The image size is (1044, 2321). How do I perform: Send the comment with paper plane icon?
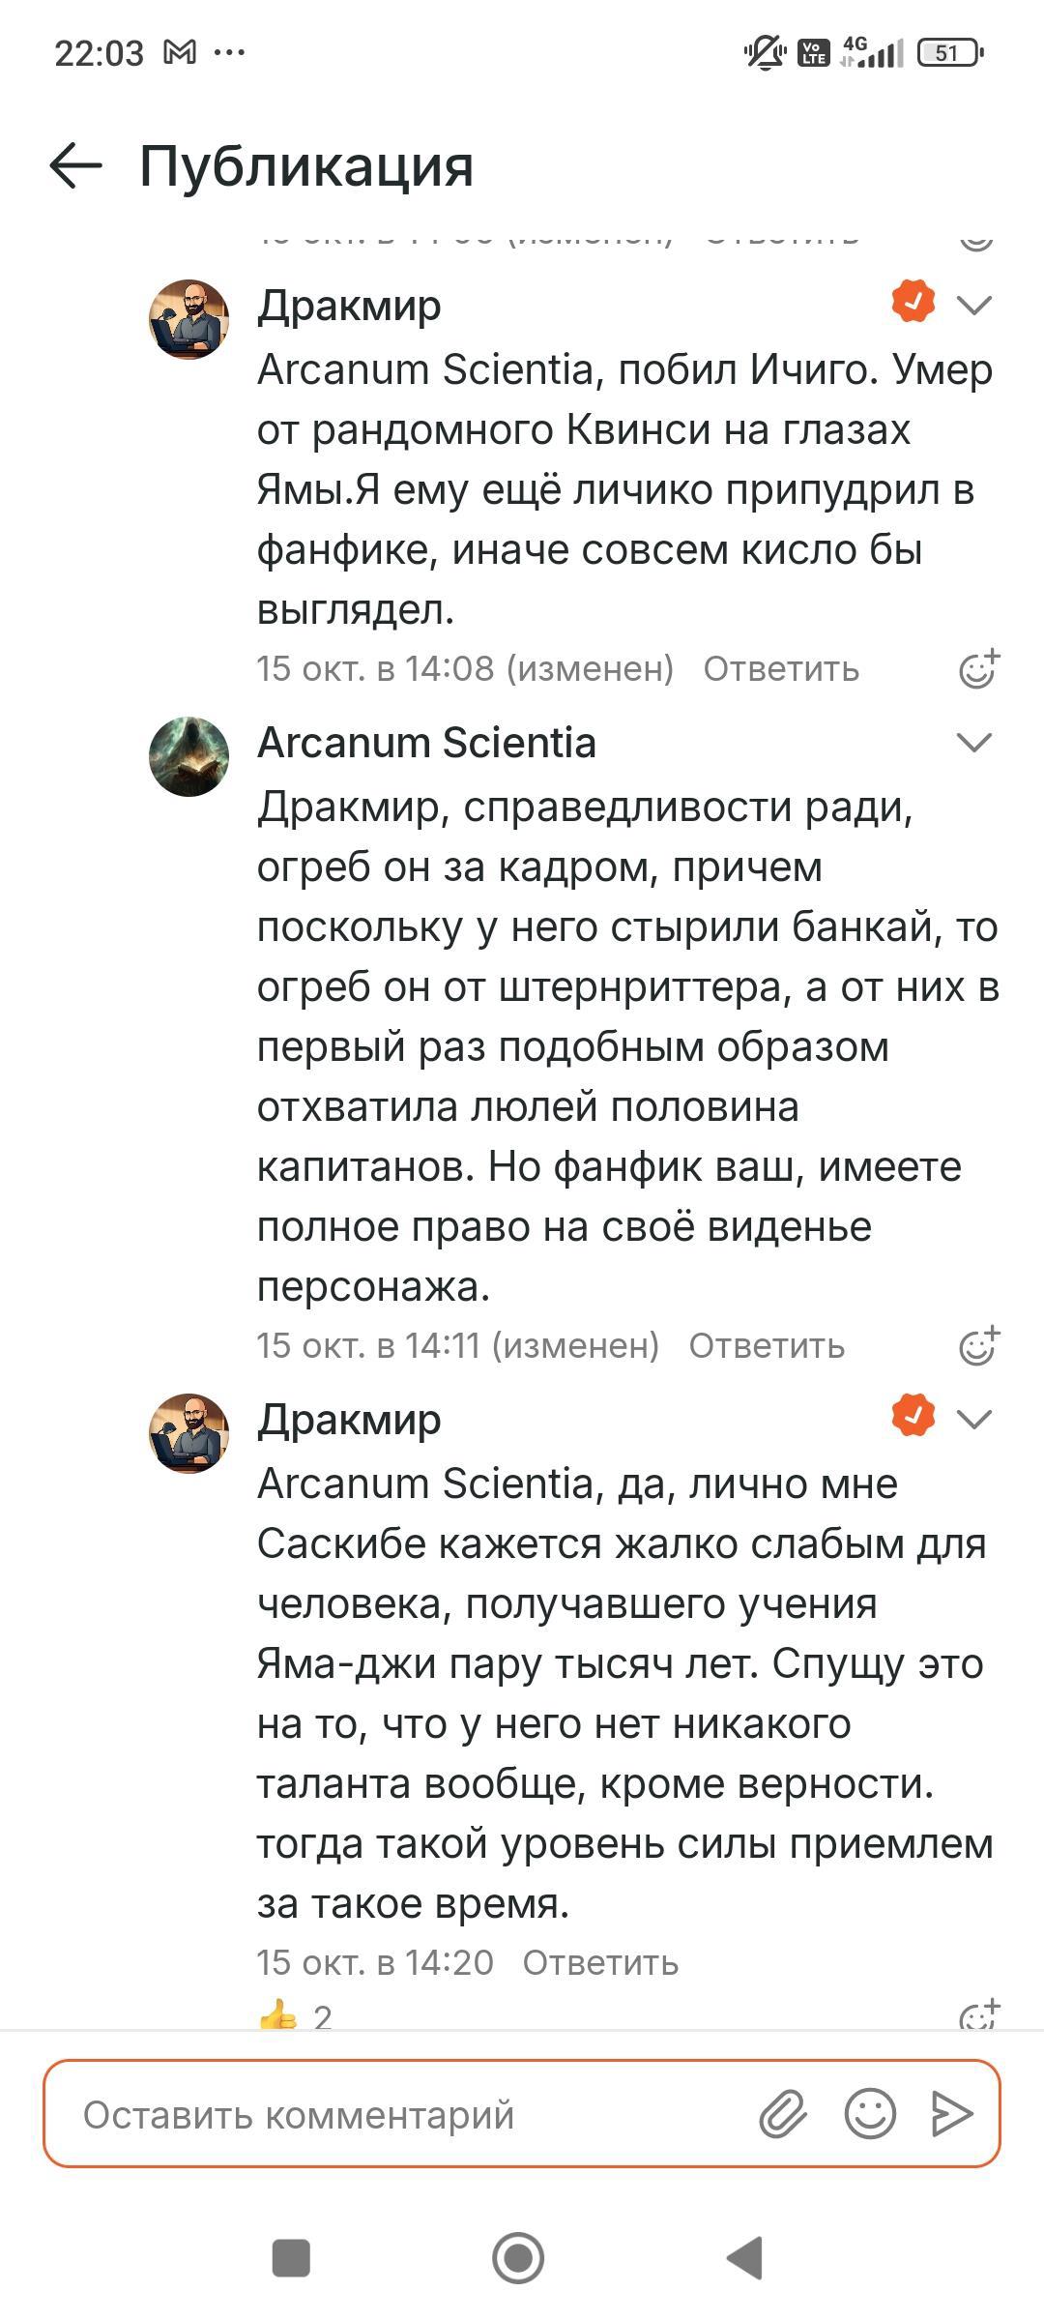[x=951, y=2113]
